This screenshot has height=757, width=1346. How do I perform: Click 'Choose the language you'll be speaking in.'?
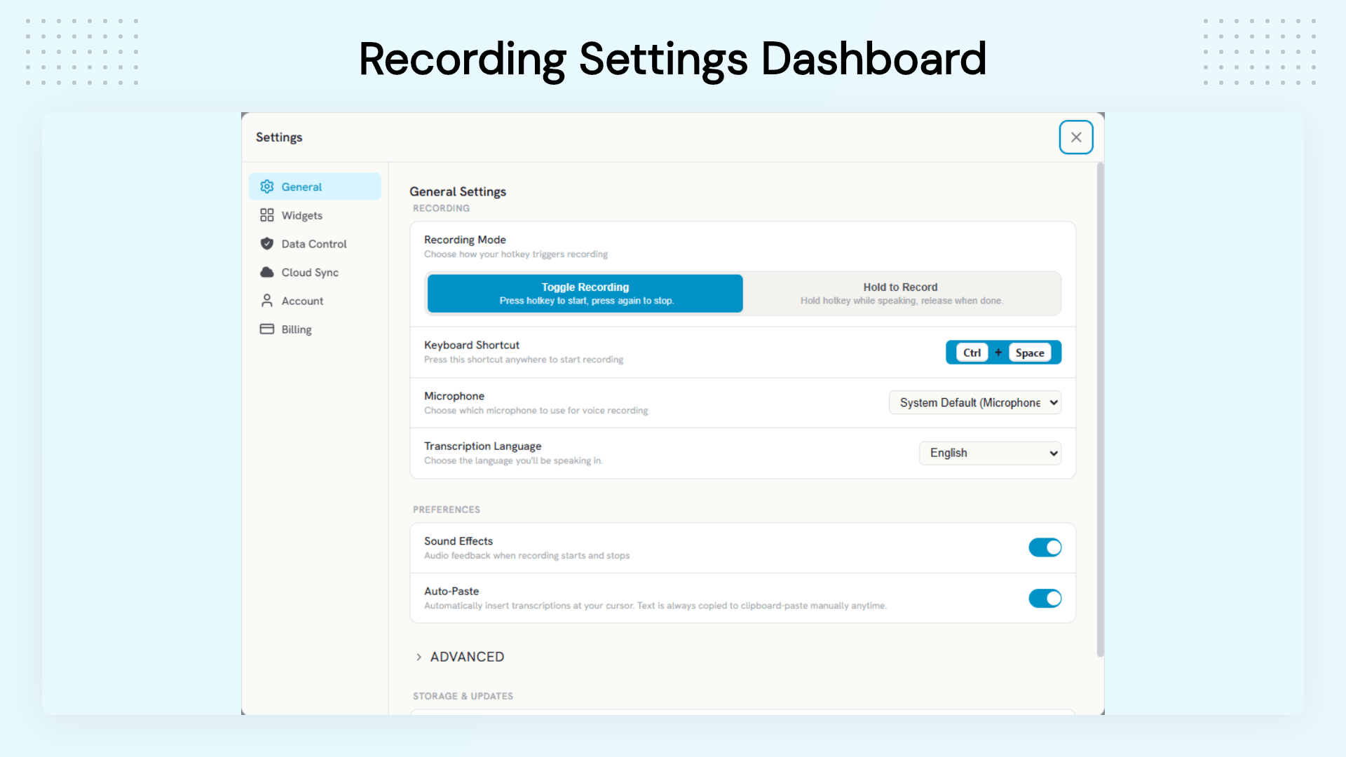point(513,461)
